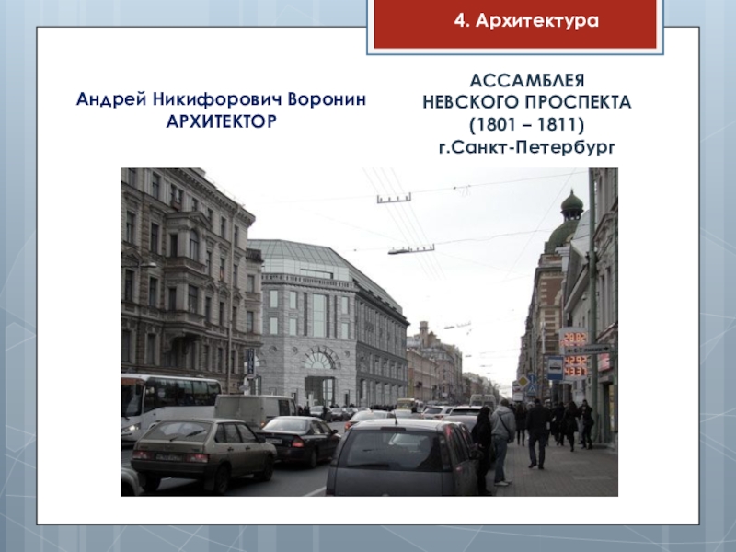Click the '4. Архитектура' red header banner
The width and height of the screenshot is (736, 552).
515,24
